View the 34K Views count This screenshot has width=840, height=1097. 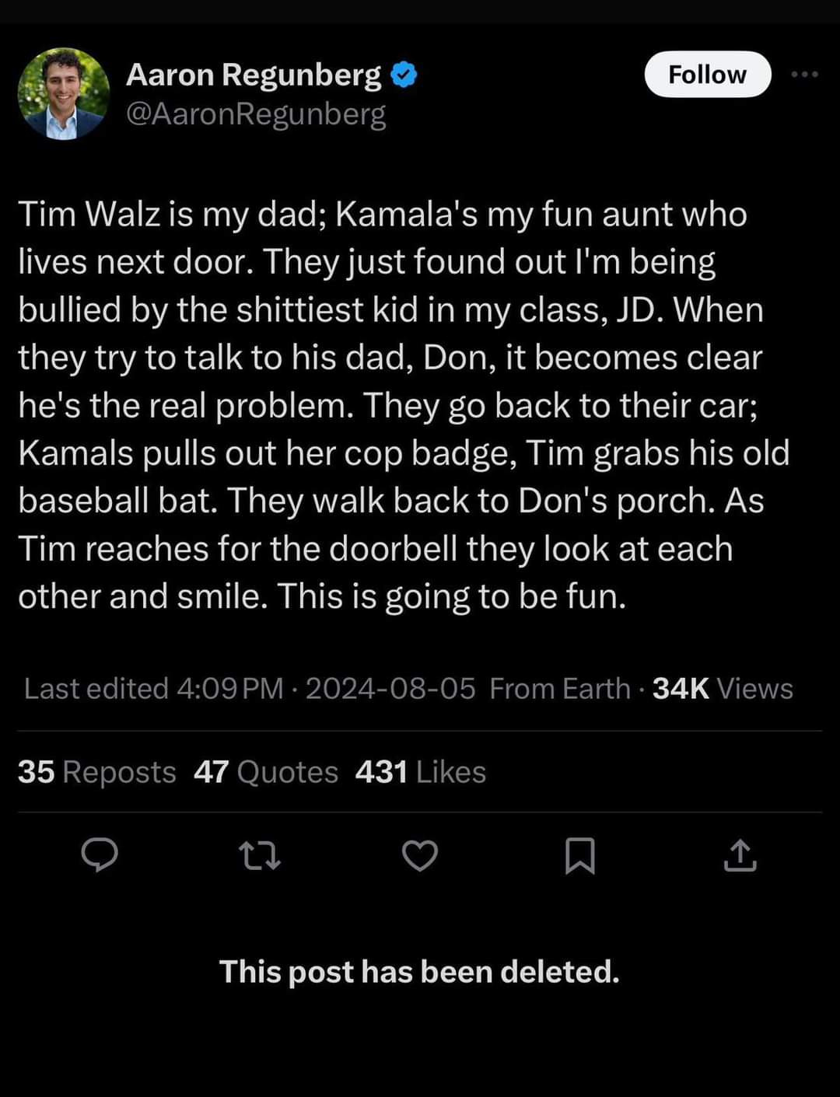coord(723,689)
